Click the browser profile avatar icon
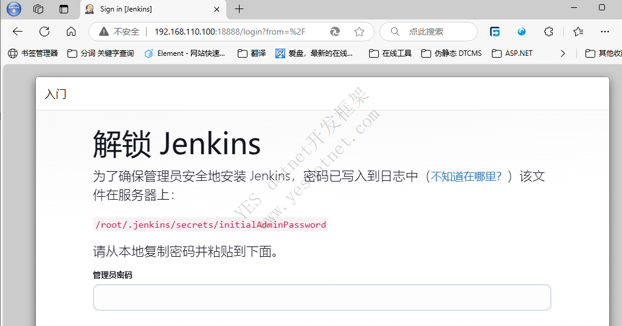This screenshot has height=326, width=622. point(14,8)
